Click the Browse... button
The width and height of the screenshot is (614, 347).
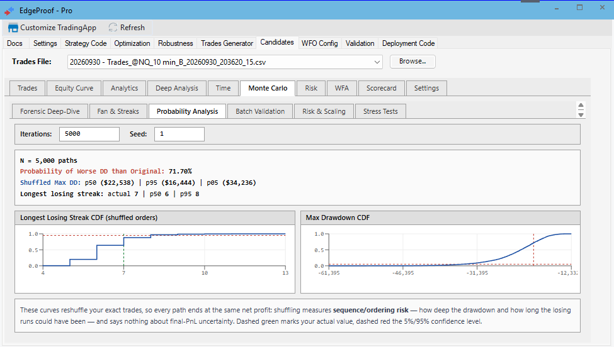pos(412,62)
